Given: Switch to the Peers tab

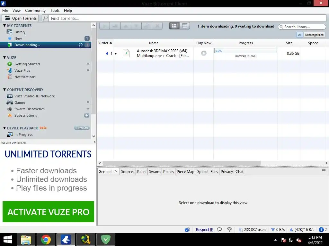Looking at the screenshot, I should [142, 172].
